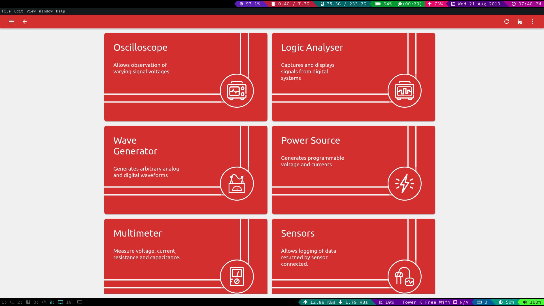Switch to workspace 1 terminal
Screen dimensions: 544x306
(8, 302)
